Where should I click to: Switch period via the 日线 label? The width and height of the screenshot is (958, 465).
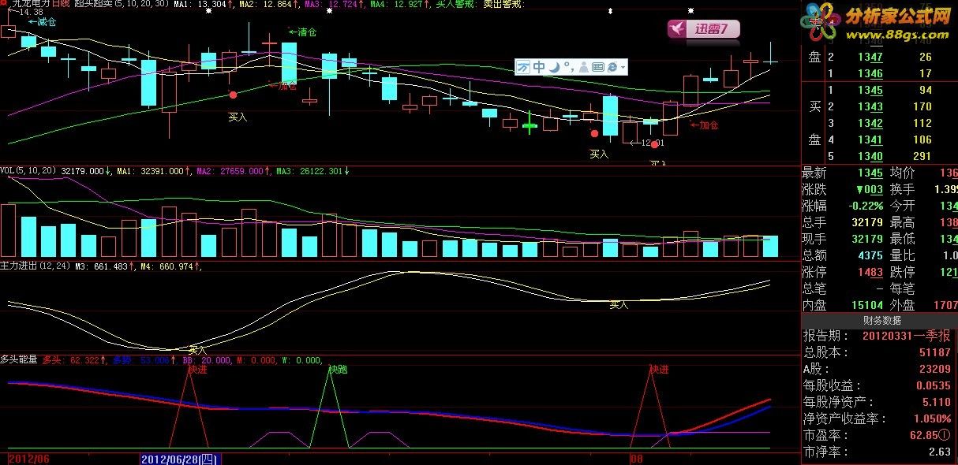pos(62,6)
